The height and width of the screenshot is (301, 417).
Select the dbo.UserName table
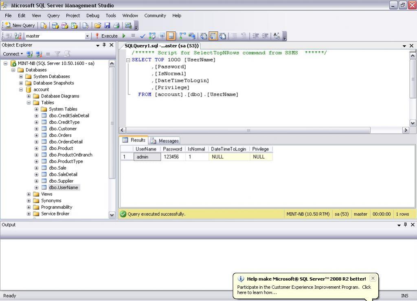[x=63, y=188]
